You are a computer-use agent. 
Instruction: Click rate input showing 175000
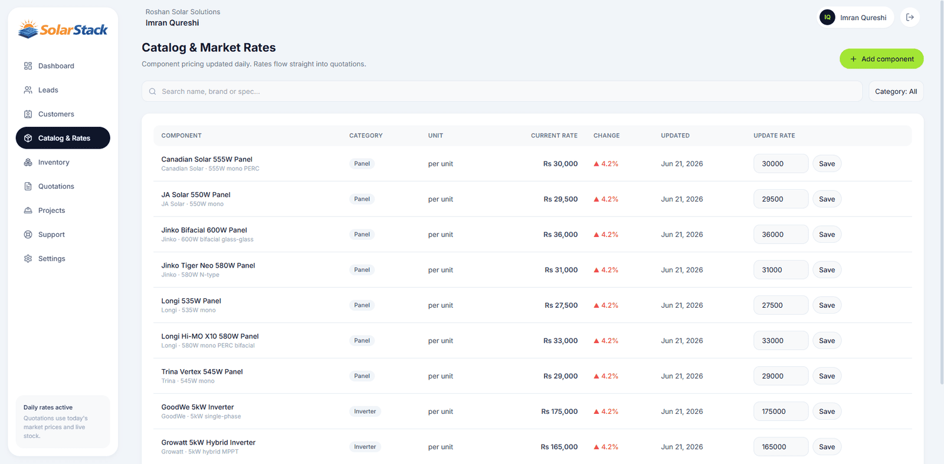click(x=781, y=412)
